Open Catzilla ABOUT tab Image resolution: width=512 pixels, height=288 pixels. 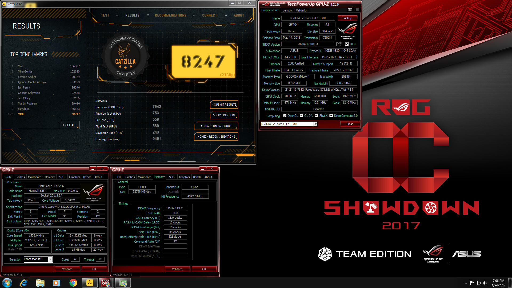pos(239,15)
